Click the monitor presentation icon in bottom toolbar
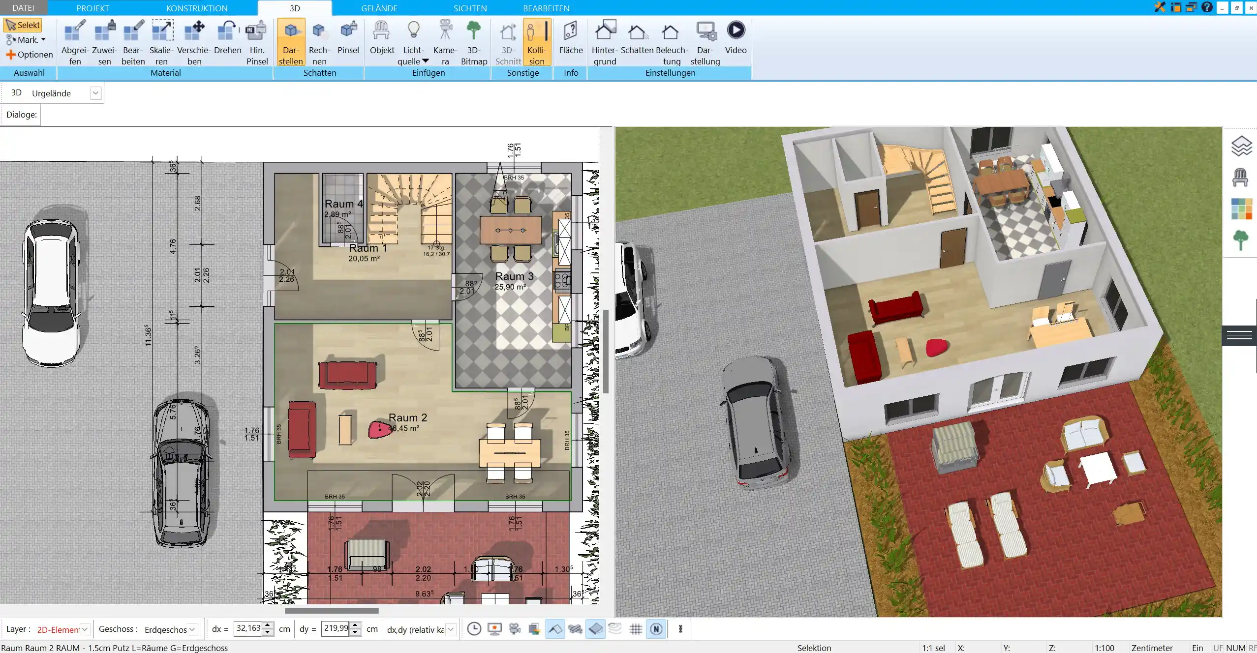1257x653 pixels. coord(494,629)
